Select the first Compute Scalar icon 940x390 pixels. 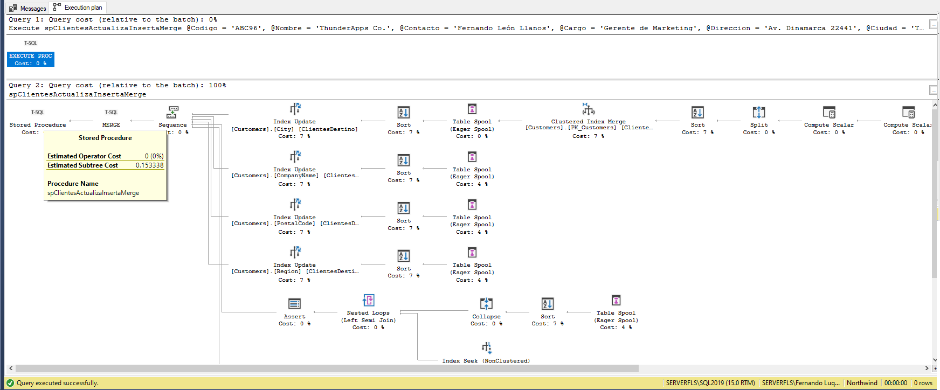click(829, 113)
